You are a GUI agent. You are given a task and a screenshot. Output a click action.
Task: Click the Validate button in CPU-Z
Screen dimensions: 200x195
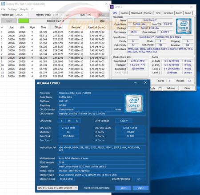pos(171,88)
